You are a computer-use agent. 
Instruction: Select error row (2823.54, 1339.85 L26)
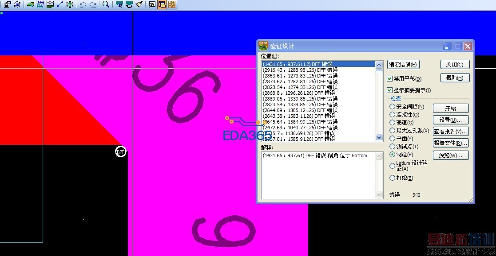coord(318,104)
